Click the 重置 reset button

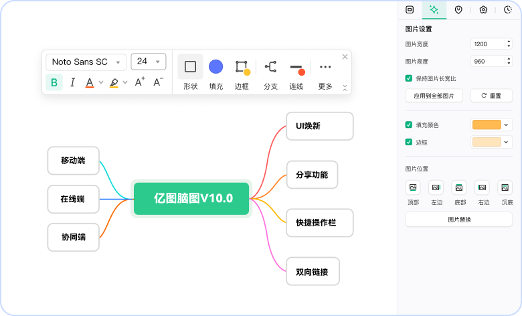point(491,96)
